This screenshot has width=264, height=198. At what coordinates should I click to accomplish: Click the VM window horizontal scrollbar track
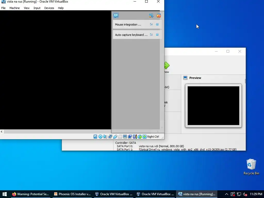[x=57, y=131]
